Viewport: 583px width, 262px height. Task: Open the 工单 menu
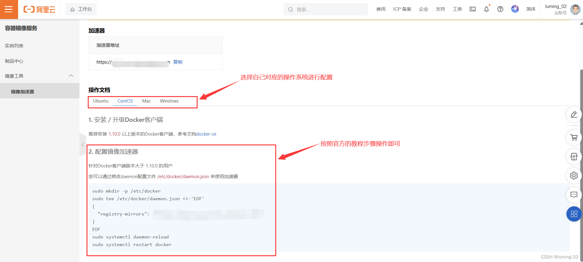(x=457, y=9)
